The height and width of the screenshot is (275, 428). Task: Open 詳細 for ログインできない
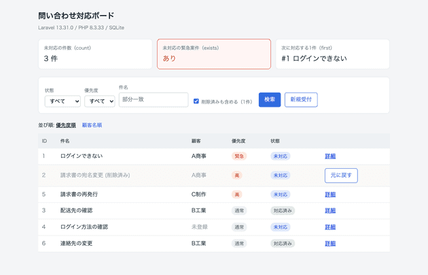coord(330,156)
